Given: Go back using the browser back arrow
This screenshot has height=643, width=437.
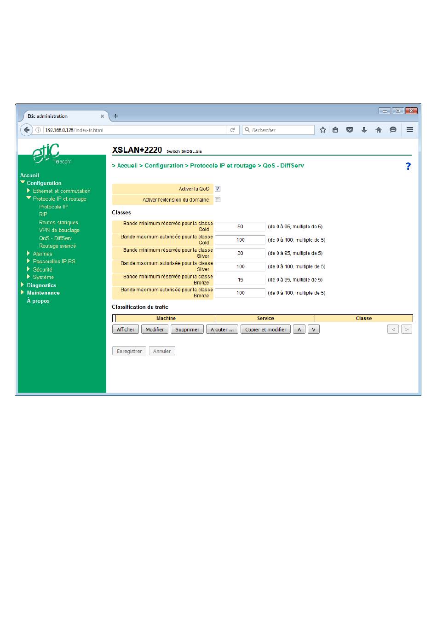Looking at the screenshot, I should pos(27,130).
